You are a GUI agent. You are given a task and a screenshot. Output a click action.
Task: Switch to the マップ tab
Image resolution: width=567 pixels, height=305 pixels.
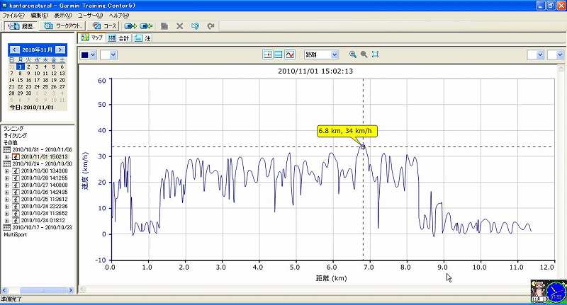[x=92, y=38]
